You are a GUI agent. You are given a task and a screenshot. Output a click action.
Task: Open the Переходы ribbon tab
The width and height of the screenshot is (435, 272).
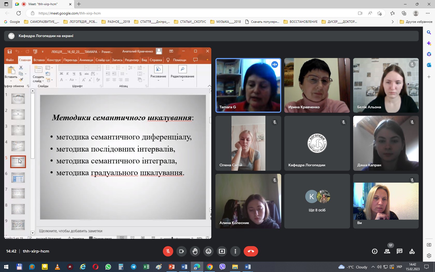tap(70, 60)
